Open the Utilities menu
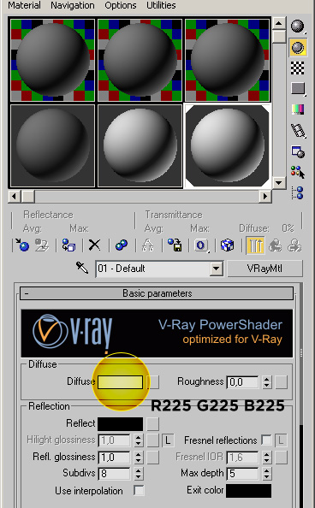The width and height of the screenshot is (315, 508). click(x=161, y=5)
